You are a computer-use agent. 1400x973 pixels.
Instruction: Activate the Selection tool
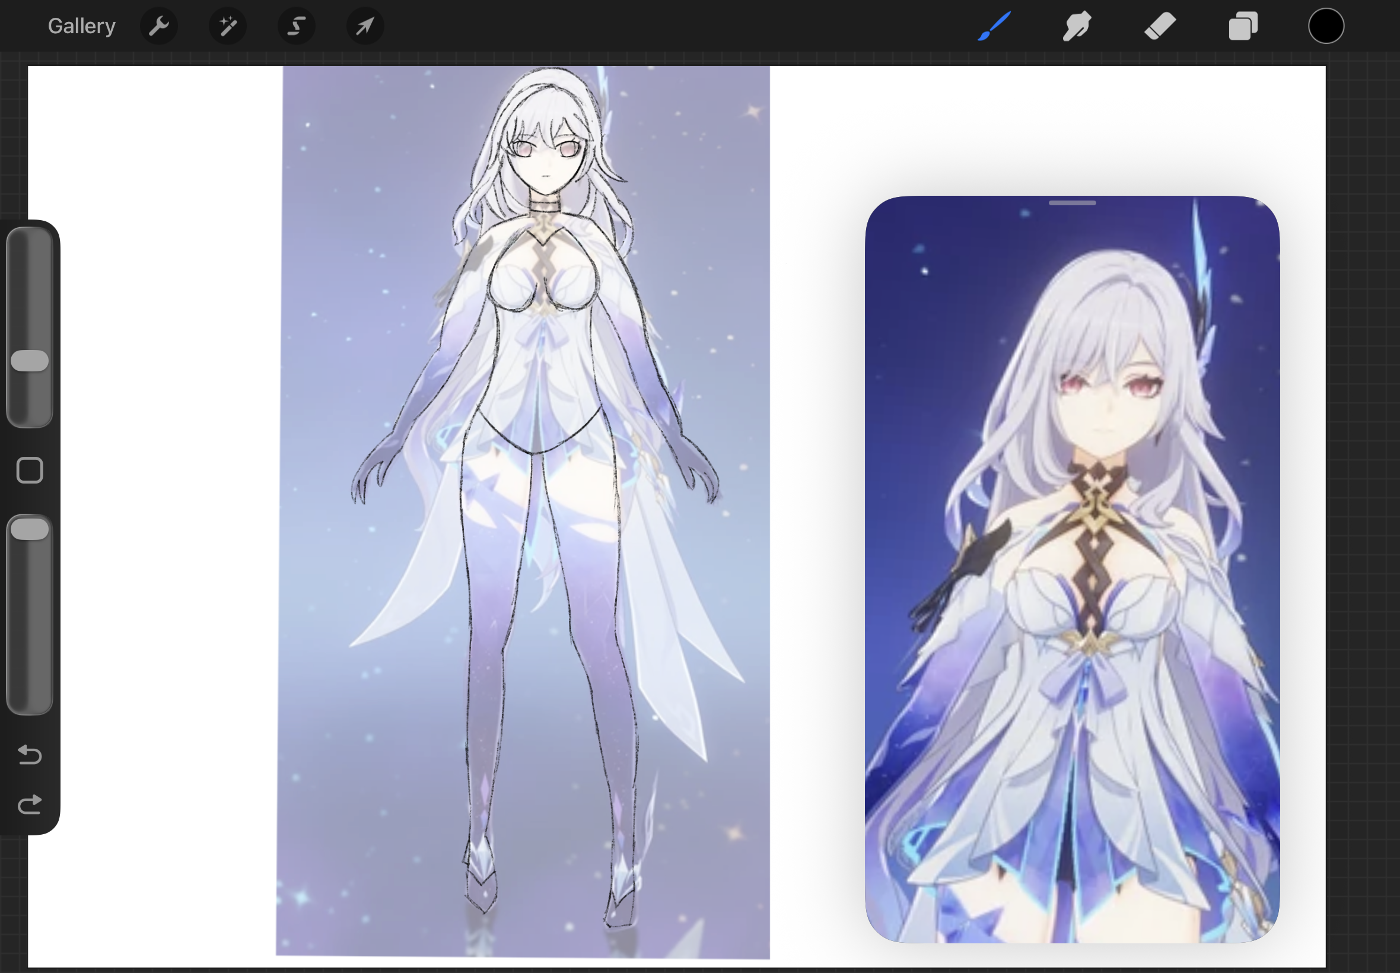pos(297,26)
